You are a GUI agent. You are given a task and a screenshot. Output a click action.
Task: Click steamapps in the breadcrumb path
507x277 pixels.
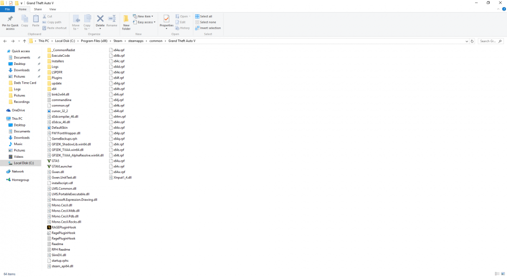coord(135,41)
